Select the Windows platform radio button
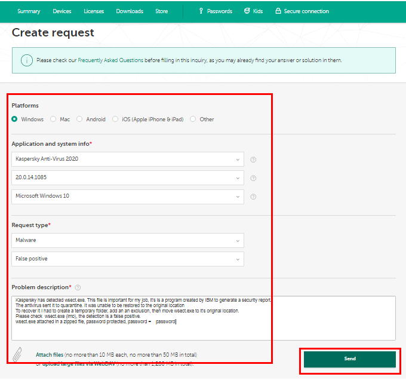The height and width of the screenshot is (380, 406). pyautogui.click(x=14, y=119)
